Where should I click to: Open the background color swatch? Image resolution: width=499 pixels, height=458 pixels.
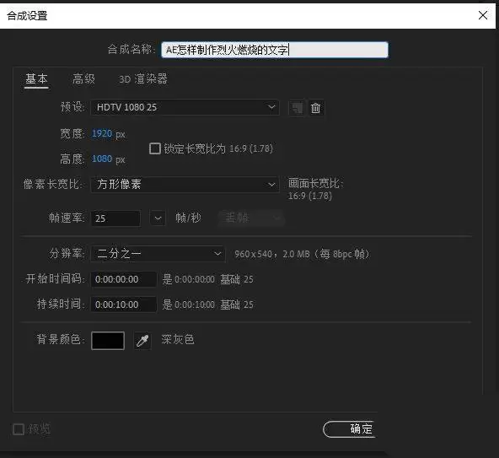[x=108, y=341]
